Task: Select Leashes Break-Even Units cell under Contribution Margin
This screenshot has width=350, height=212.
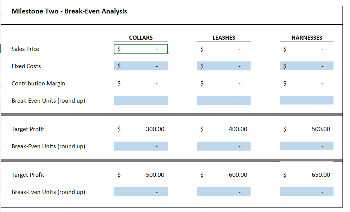Action: pyautogui.click(x=224, y=100)
